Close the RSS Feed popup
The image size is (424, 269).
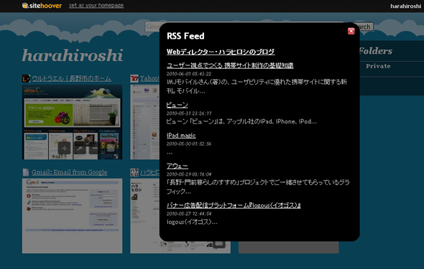coord(351,31)
